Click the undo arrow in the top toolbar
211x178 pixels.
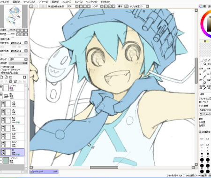(x=31, y=6)
